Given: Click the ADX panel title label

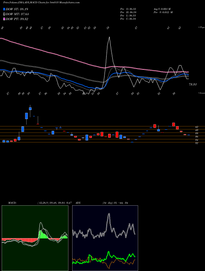Looking at the screenshot, I should coord(78,203).
